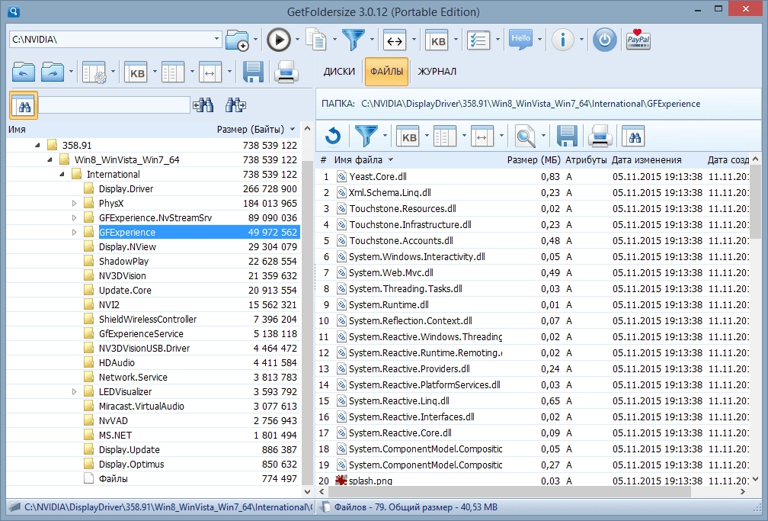This screenshot has height=521, width=768.
Task: Click the file list magnifier search icon
Action: [526, 137]
